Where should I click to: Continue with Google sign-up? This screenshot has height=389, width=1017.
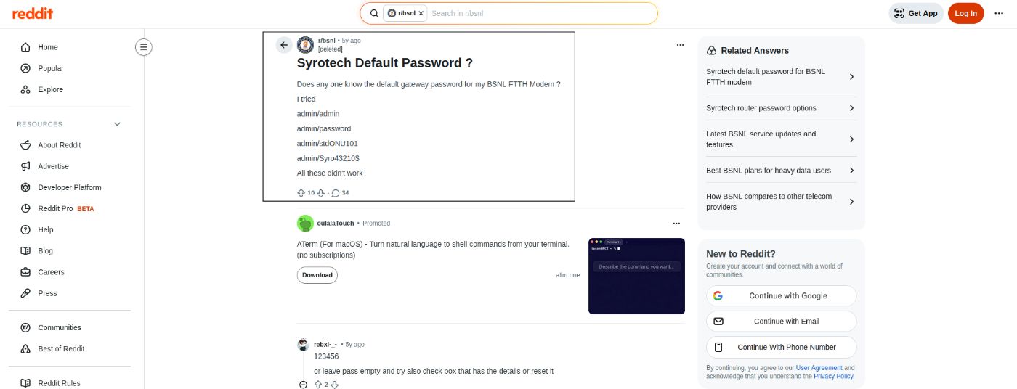coord(781,296)
